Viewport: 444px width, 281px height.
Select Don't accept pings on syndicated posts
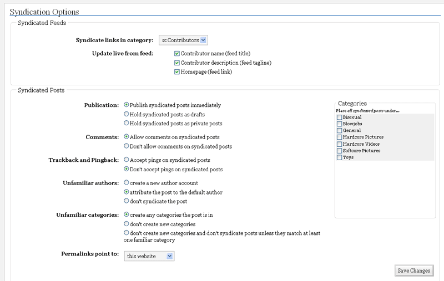tap(127, 169)
